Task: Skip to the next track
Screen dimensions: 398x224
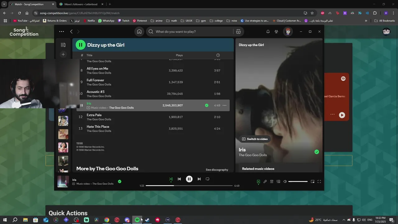Action: click(199, 179)
